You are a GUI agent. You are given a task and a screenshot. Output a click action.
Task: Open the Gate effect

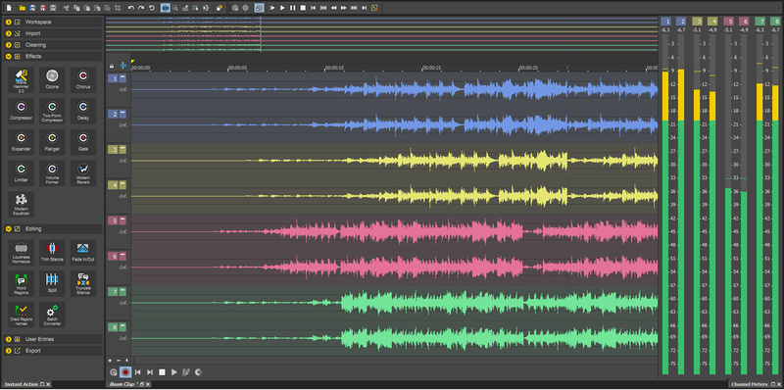tap(83, 142)
